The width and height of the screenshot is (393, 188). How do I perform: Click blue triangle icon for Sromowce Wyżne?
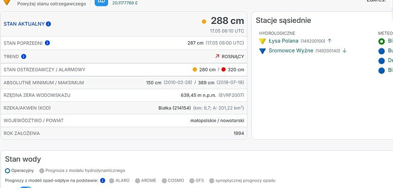262,51
